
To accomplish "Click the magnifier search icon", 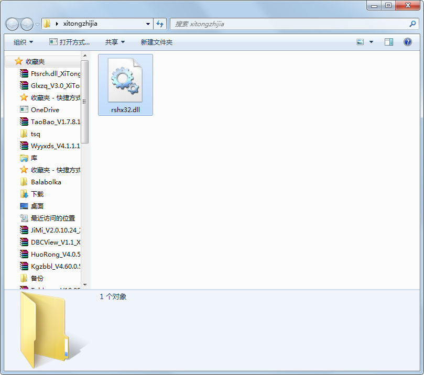I will coord(412,24).
